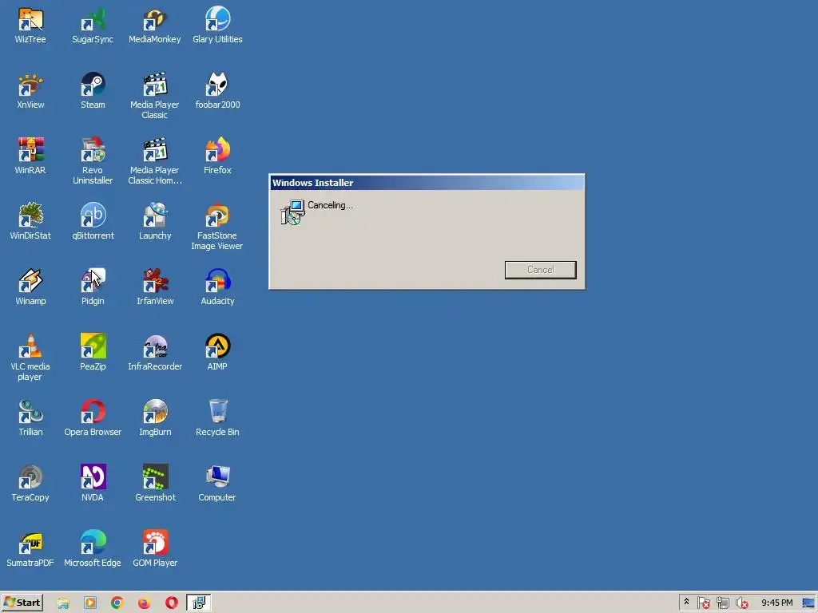Click Cancel in Windows Installer dialog
The image size is (818, 613).
coord(541,270)
